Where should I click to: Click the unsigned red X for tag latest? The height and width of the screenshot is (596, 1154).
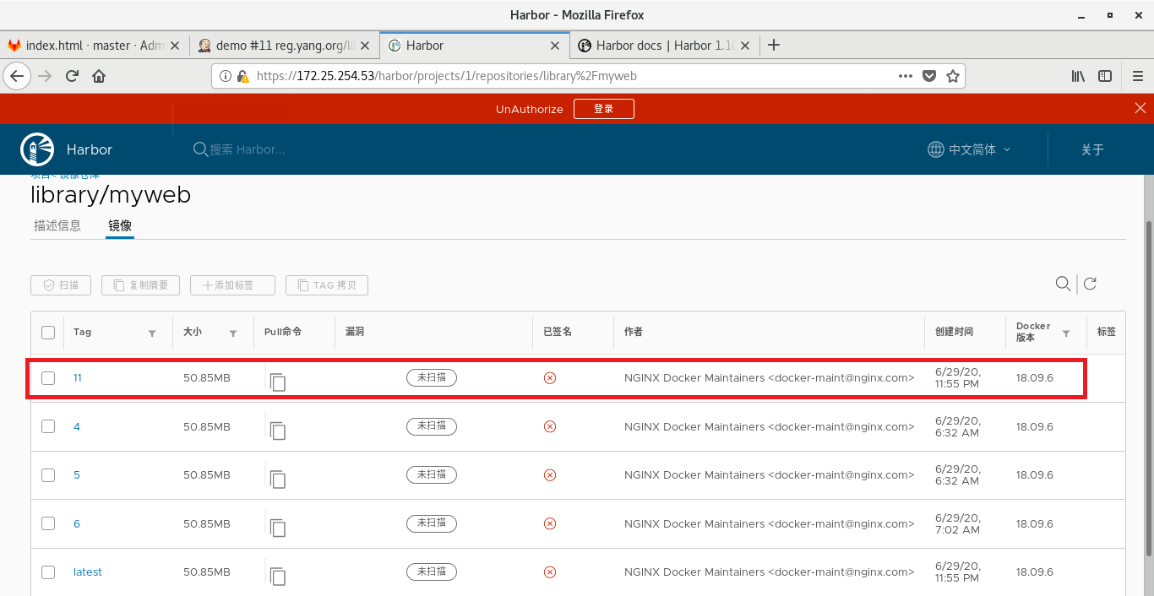(550, 572)
